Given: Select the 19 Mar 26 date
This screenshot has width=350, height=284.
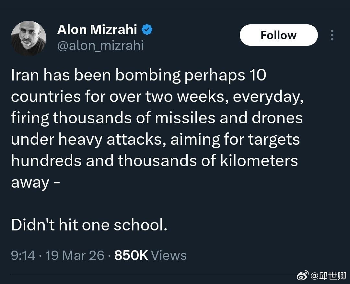Looking at the screenshot, I should pyautogui.click(x=75, y=255).
